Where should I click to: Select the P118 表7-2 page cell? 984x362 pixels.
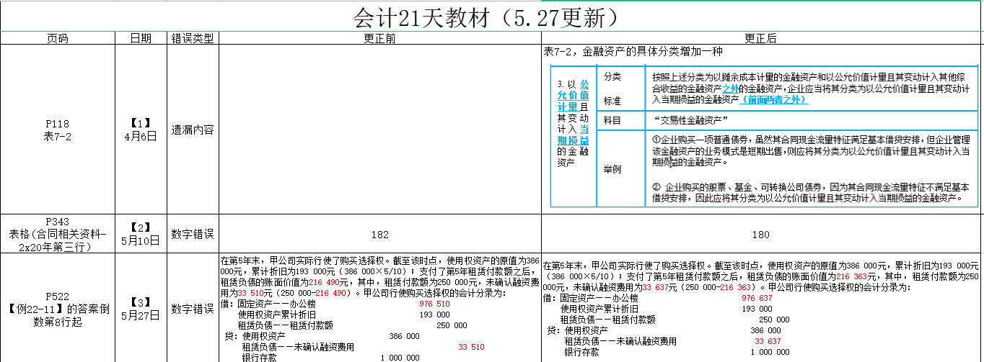click(57, 130)
